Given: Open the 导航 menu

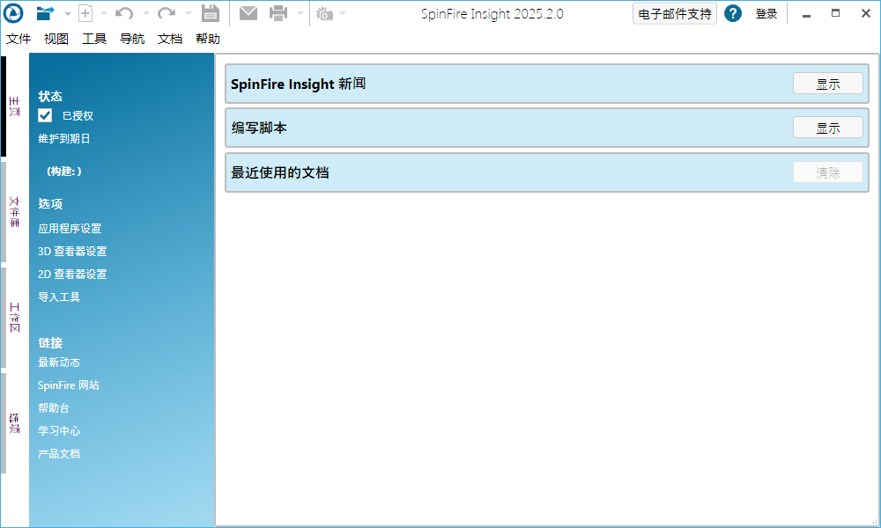Looking at the screenshot, I should 132,39.
